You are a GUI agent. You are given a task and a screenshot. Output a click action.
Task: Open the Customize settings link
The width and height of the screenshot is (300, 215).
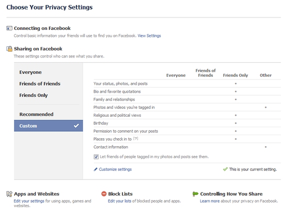click(x=115, y=170)
